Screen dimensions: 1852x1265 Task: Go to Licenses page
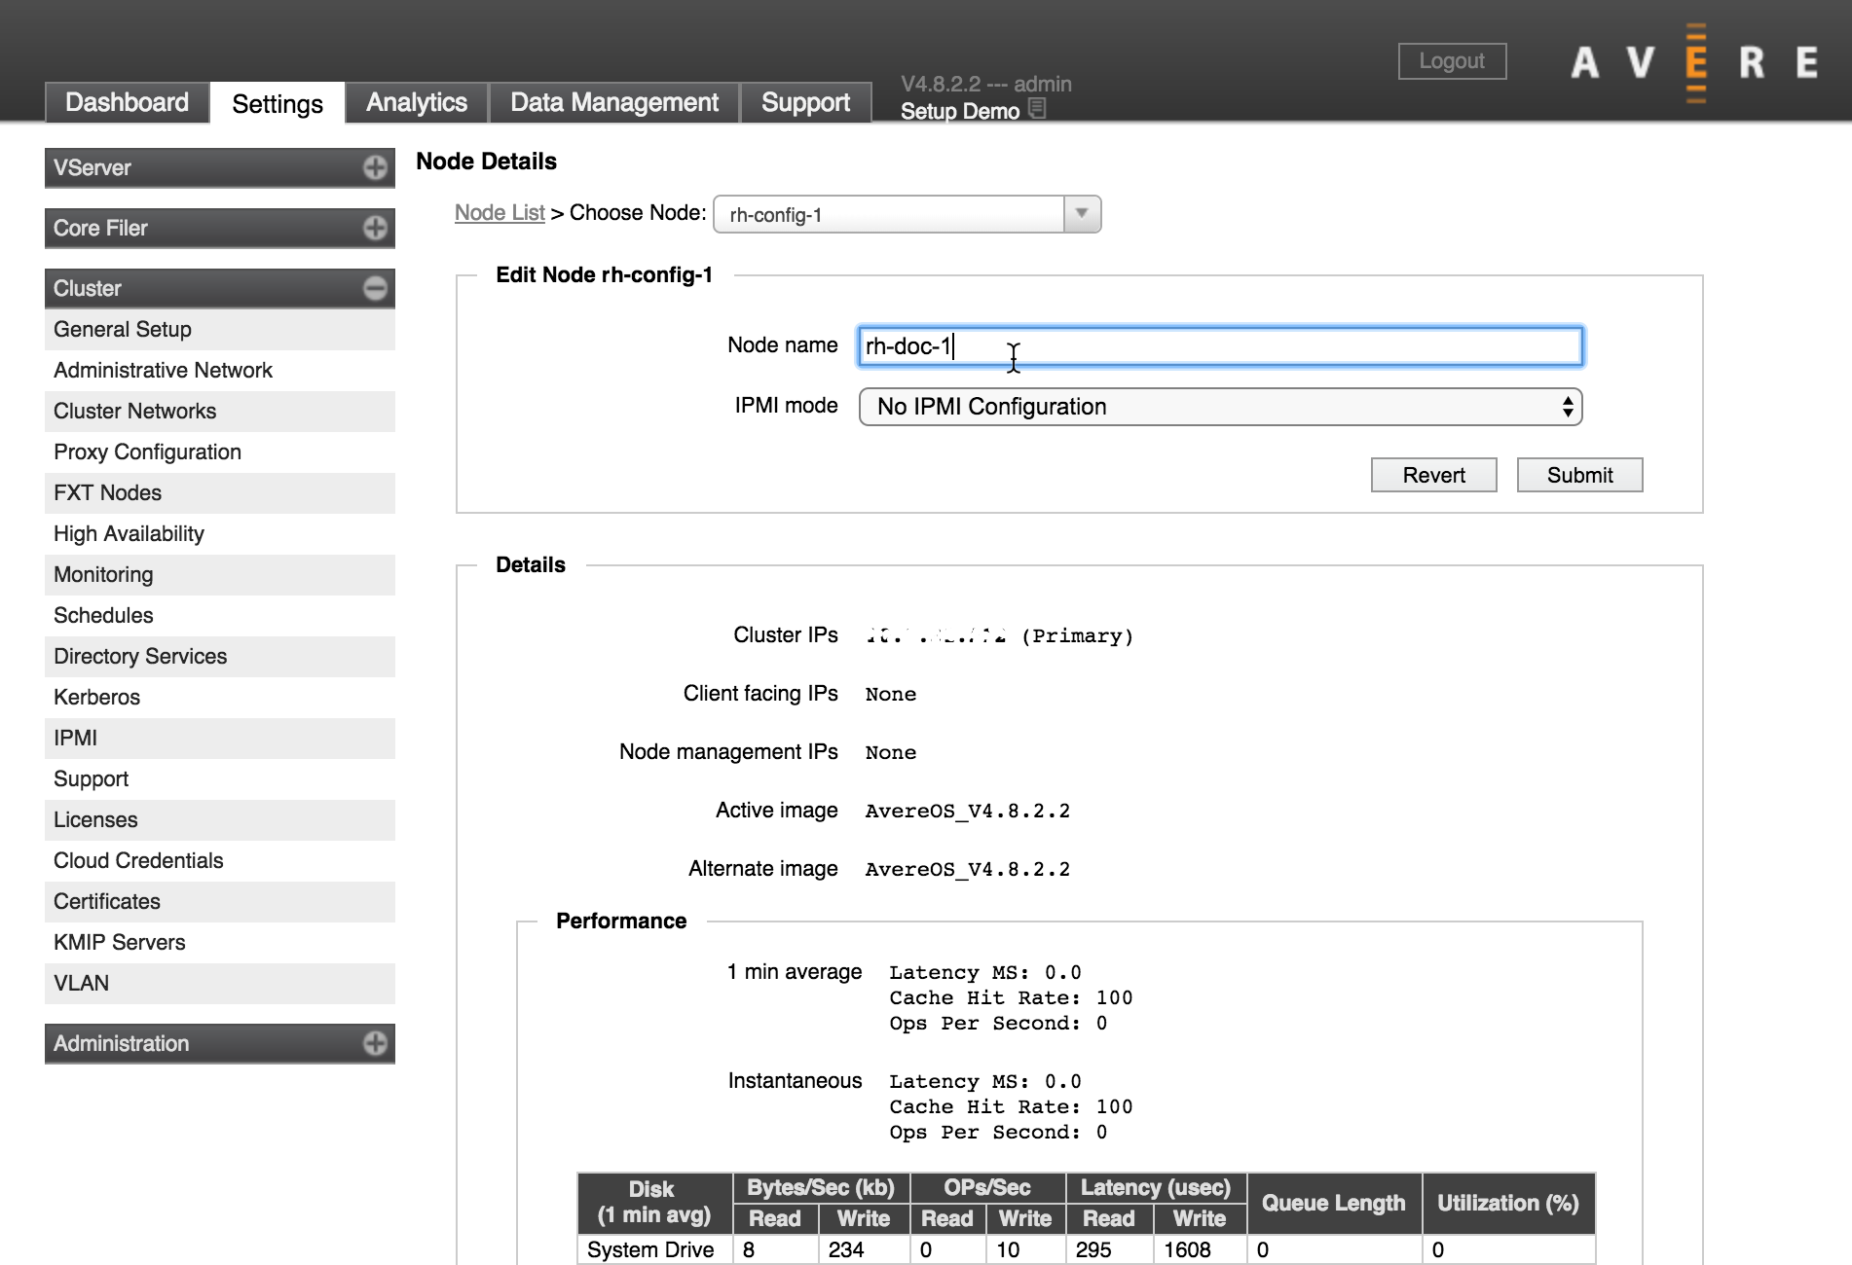[x=220, y=820]
